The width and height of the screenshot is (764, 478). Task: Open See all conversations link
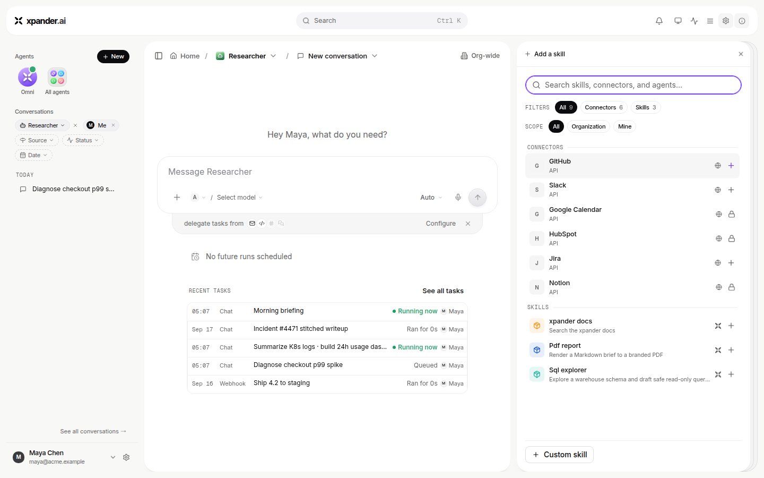click(93, 431)
